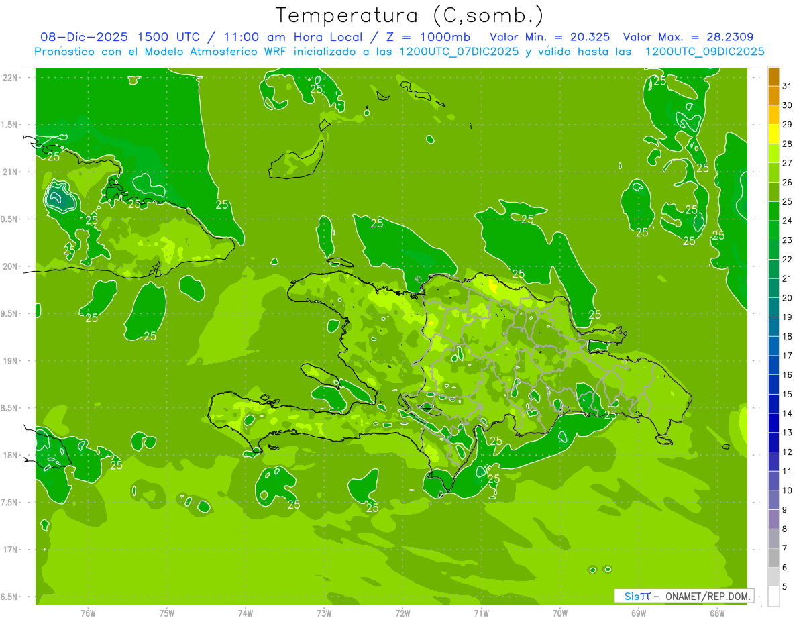Click the colorbar label '10'
The width and height of the screenshot is (805, 622).
787,490
